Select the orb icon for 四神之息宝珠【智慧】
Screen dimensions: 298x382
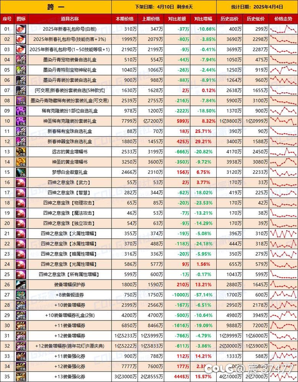point(21,193)
